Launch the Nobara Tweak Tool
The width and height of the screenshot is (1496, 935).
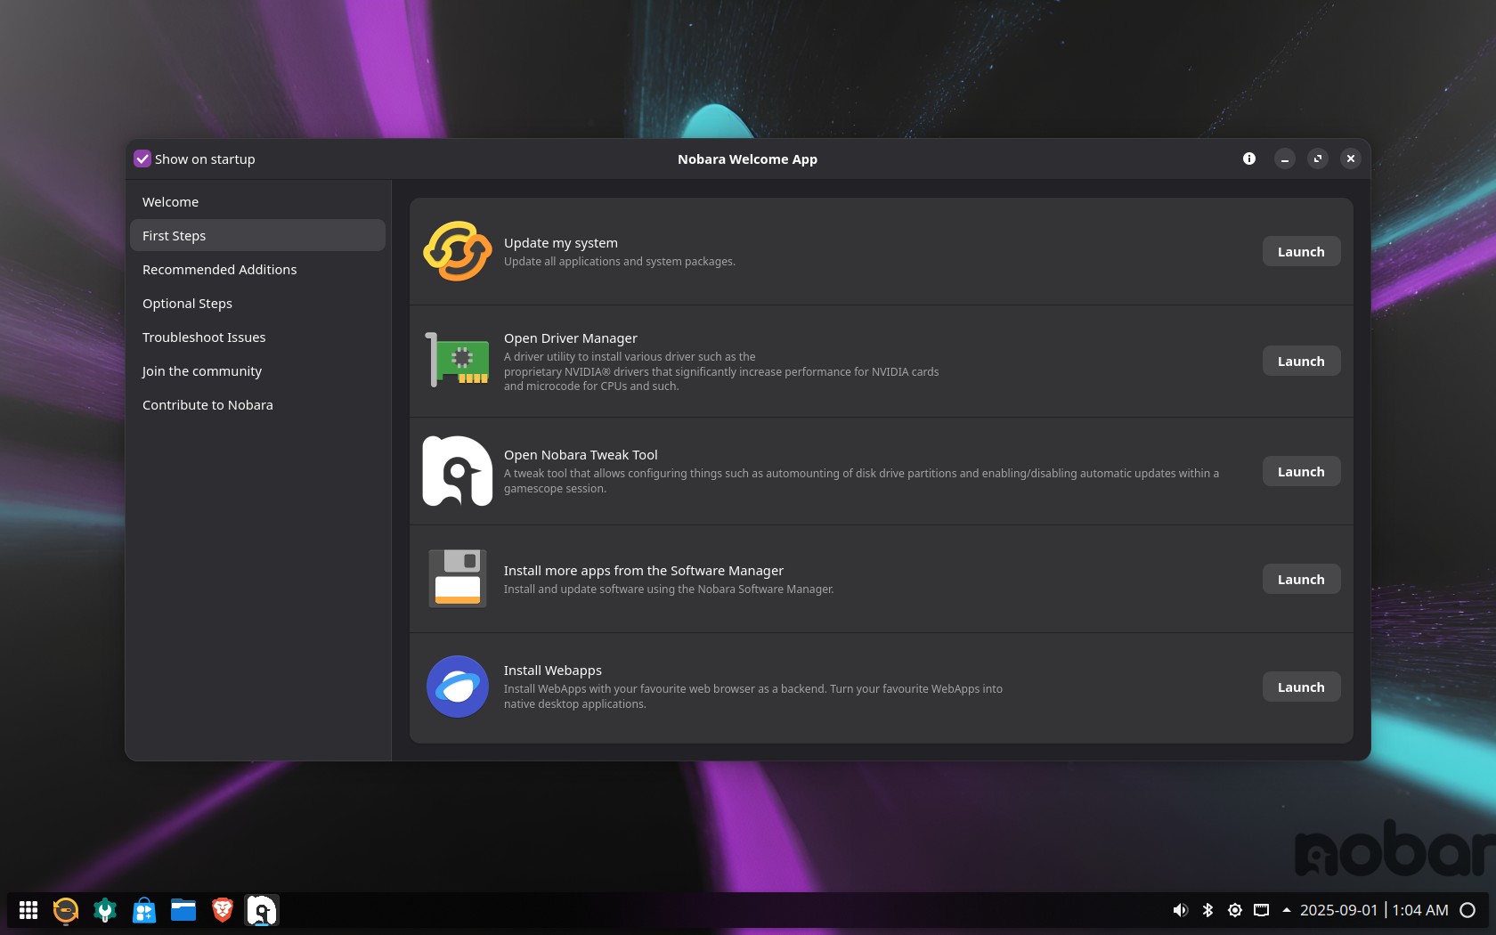pyautogui.click(x=1301, y=472)
